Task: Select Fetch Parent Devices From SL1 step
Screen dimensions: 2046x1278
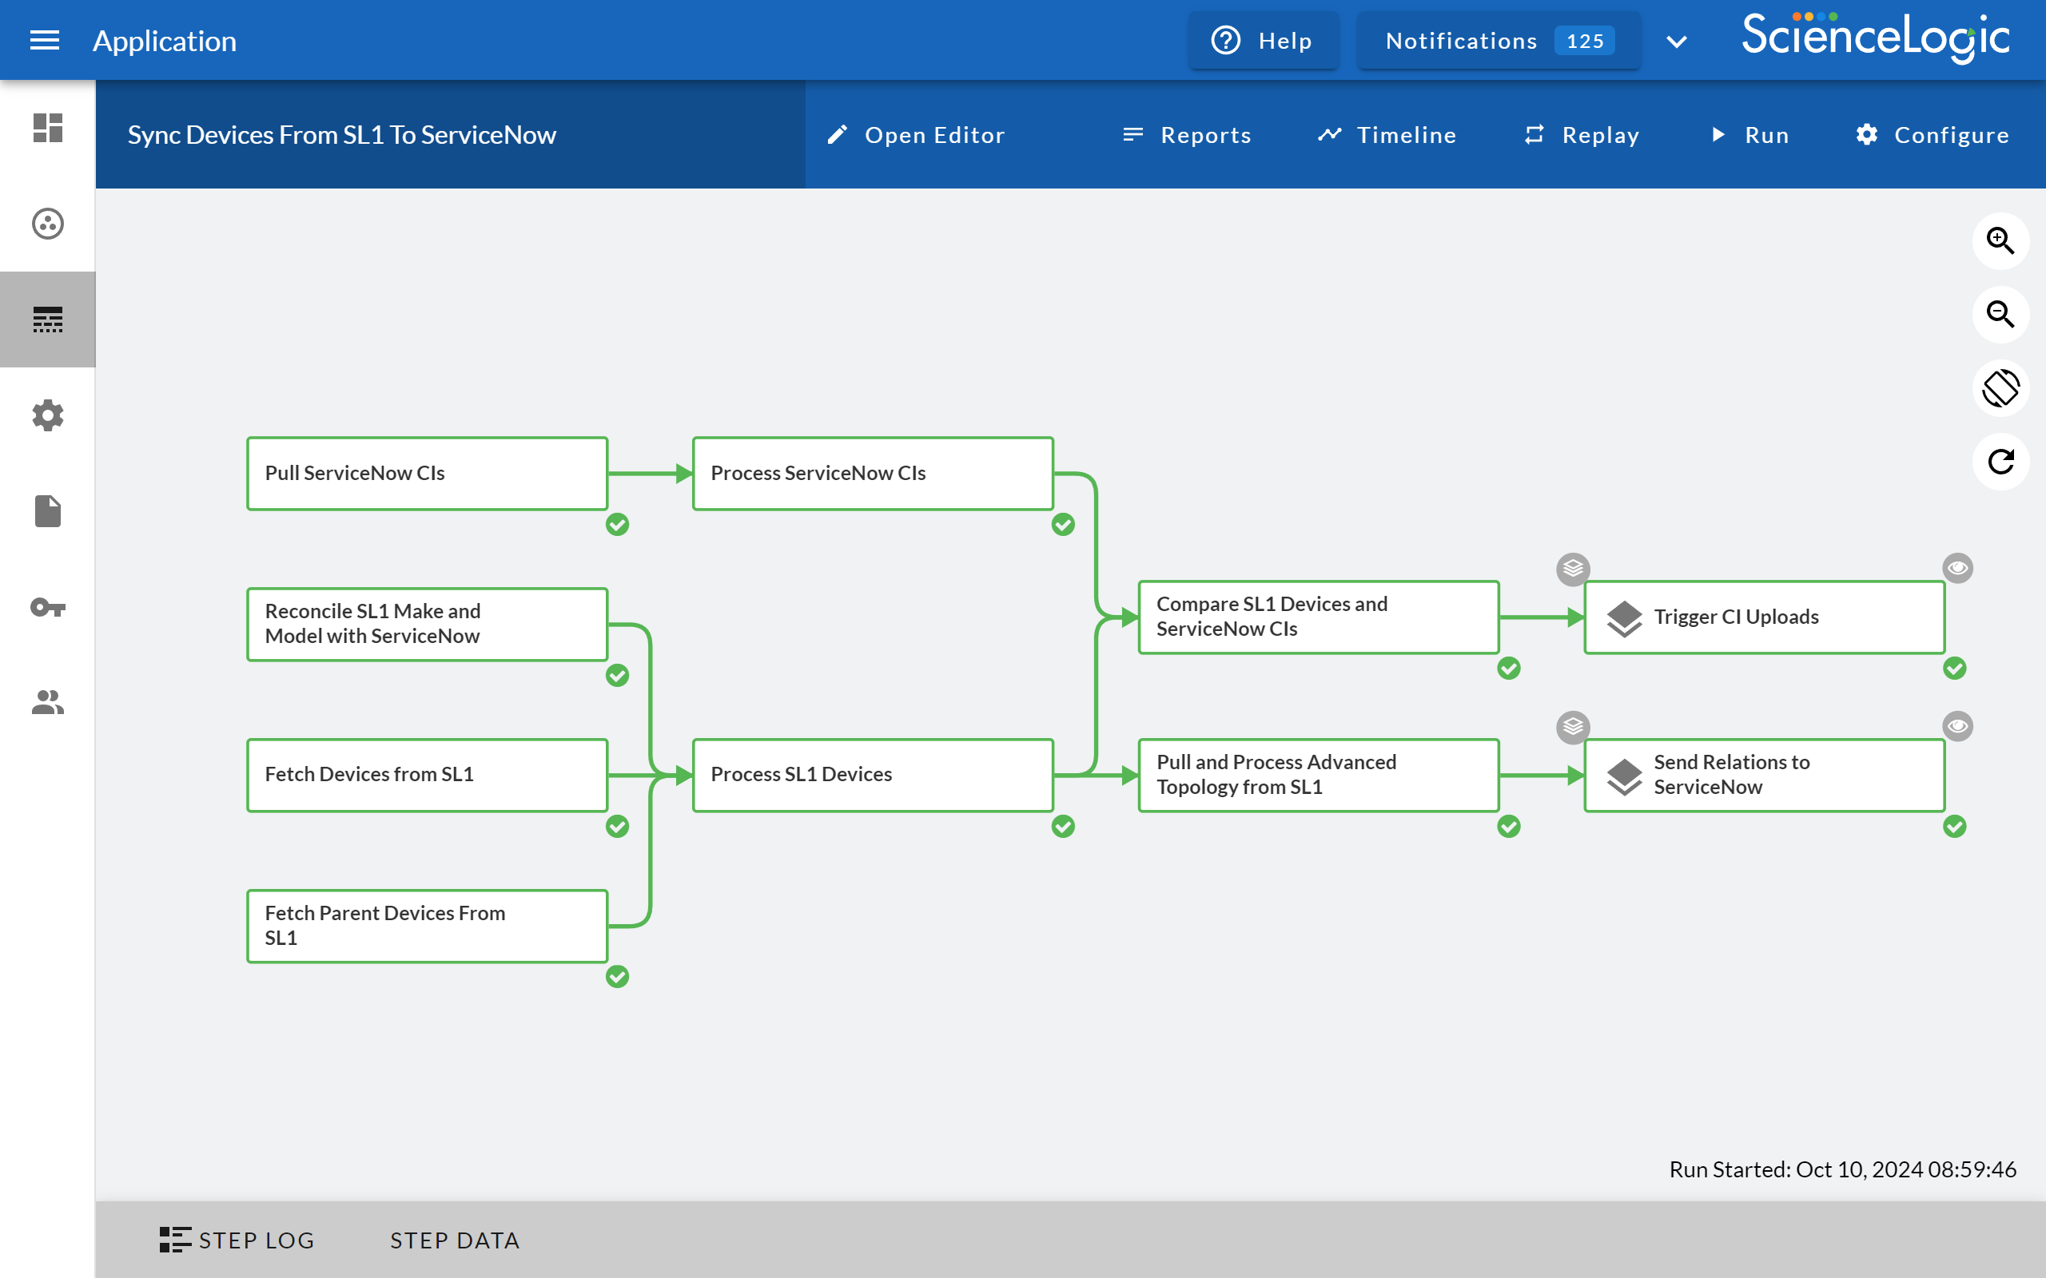Action: click(427, 926)
